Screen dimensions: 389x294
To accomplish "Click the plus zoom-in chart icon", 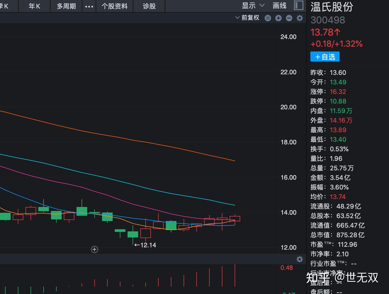I will 278,18.
